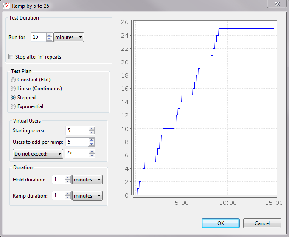This screenshot has width=289, height=237.
Task: Increase the Hold duration value
Action: click(x=68, y=178)
